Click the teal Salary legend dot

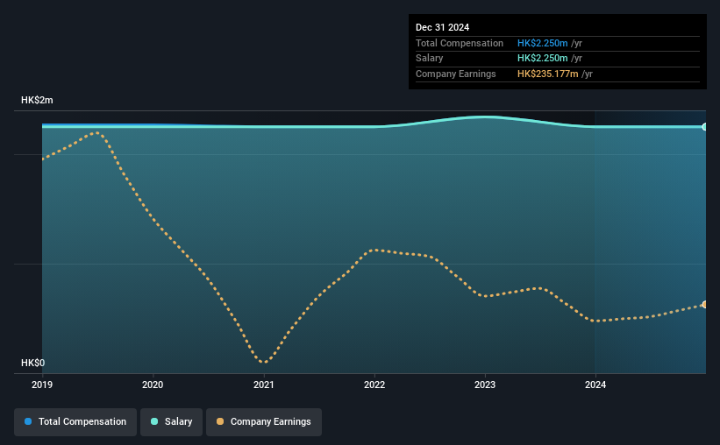(154, 421)
